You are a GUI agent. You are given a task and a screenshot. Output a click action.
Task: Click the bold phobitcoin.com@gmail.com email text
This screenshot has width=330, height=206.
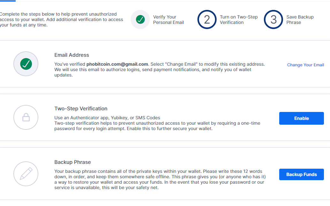(117, 64)
